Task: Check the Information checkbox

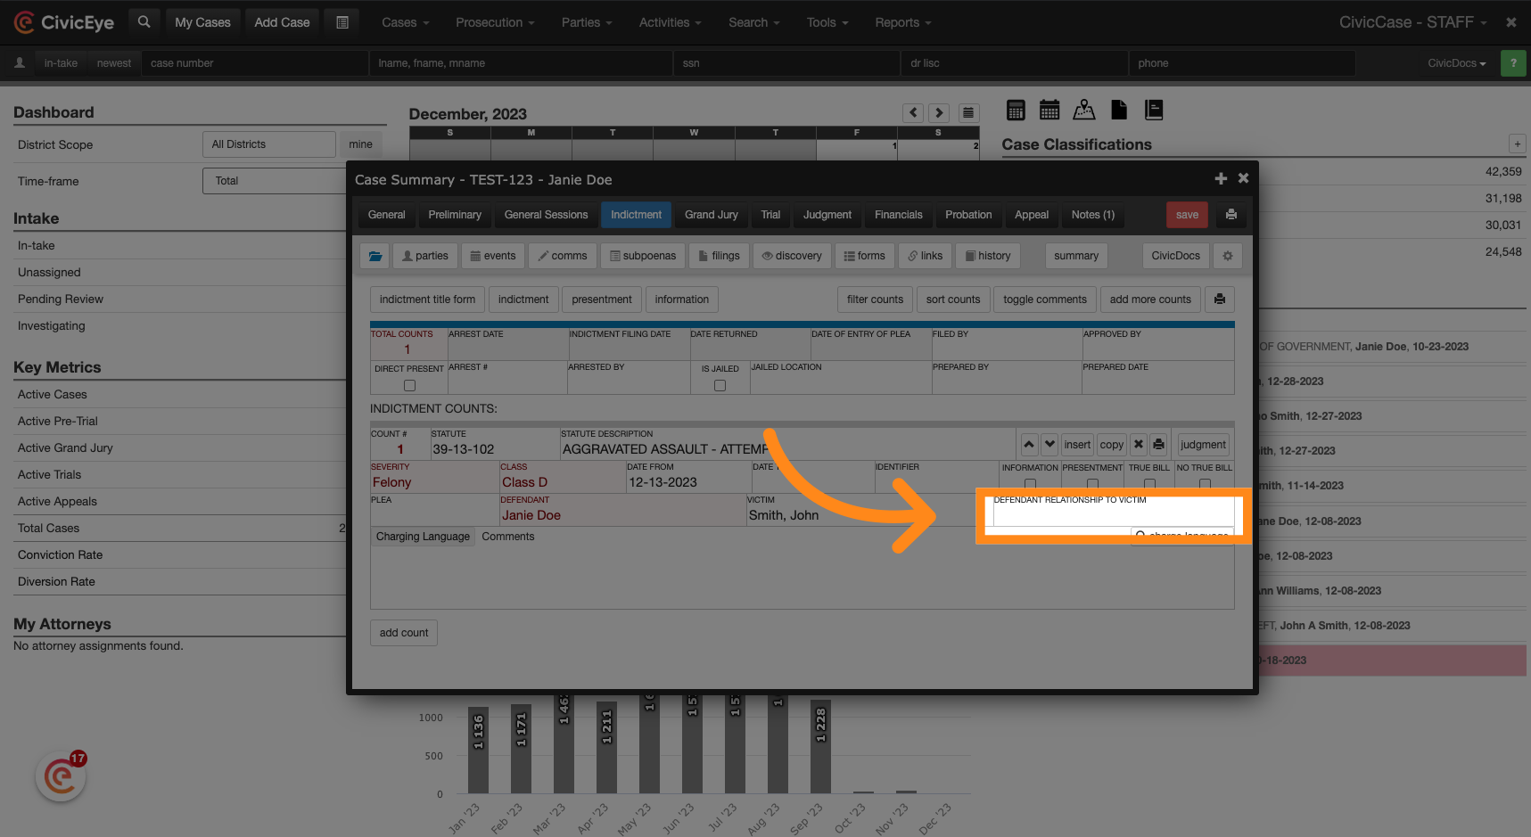Action: point(1030,484)
